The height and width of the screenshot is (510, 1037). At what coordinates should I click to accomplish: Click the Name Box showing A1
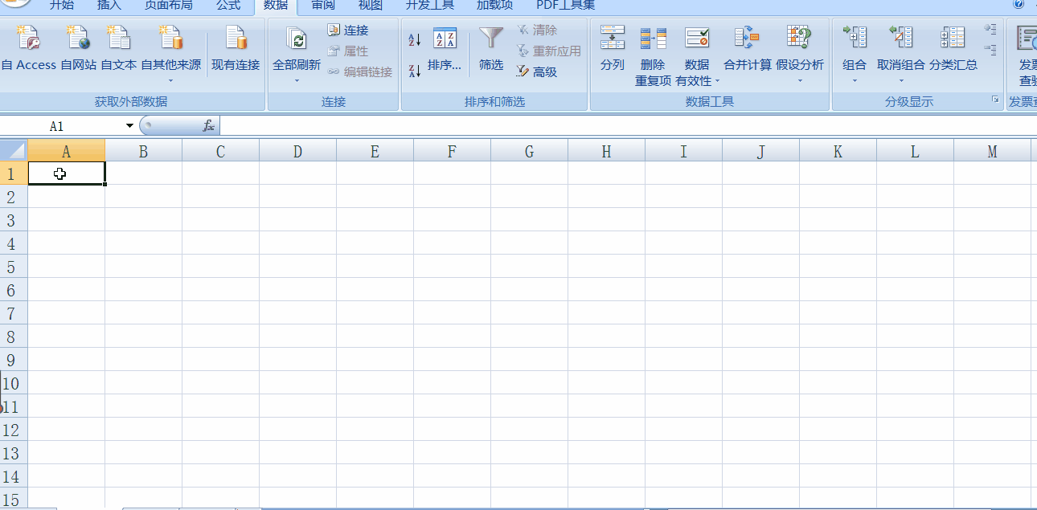coord(61,126)
